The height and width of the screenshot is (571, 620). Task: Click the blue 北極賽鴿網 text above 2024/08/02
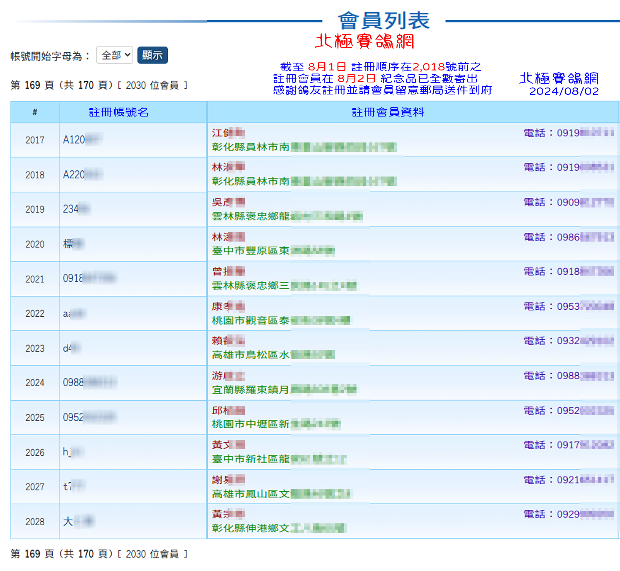pos(559,78)
